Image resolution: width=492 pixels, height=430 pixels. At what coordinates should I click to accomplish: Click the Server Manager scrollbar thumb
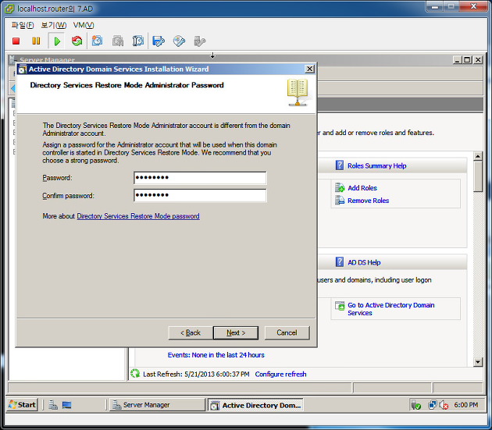tap(478, 176)
